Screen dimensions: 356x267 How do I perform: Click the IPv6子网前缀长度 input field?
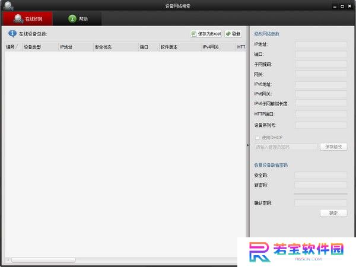coord(321,103)
